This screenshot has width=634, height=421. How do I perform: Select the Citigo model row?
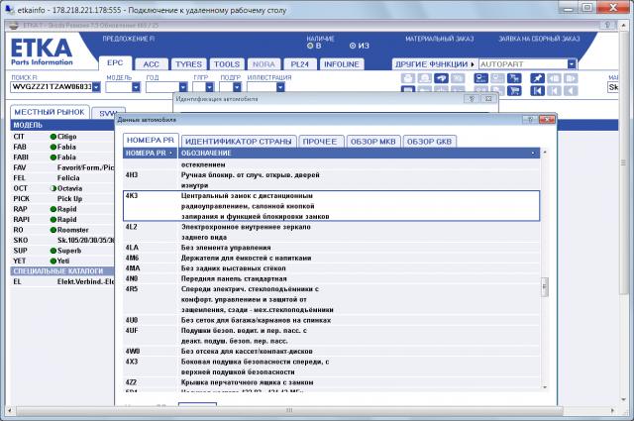tap(62, 137)
